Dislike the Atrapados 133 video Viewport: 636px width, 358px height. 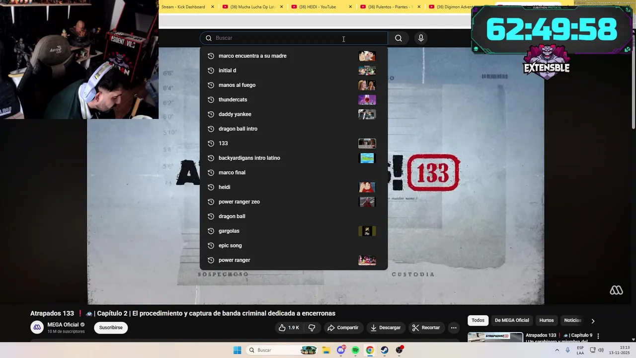312,328
